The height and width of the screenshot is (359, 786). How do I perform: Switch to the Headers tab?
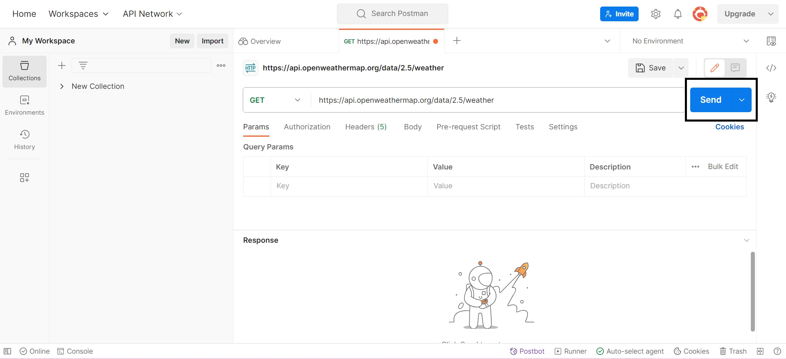[x=366, y=127]
